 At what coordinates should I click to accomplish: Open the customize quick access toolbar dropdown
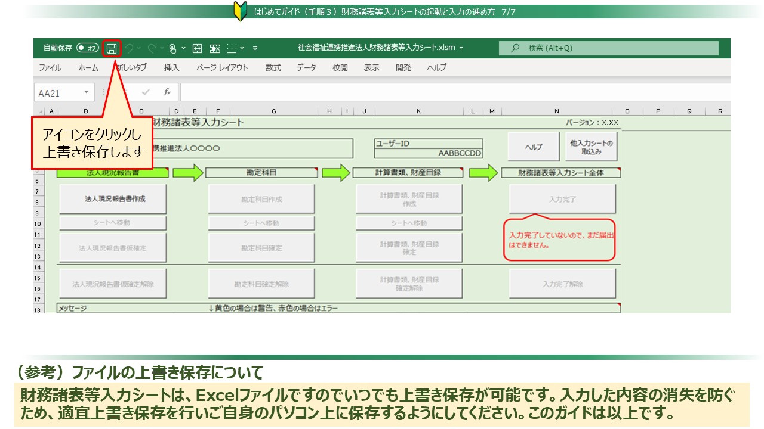click(255, 48)
